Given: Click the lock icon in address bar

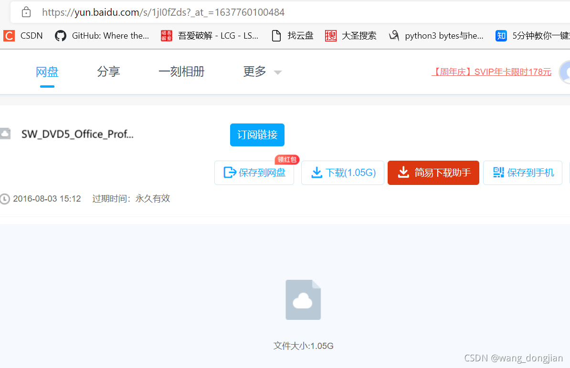Looking at the screenshot, I should pyautogui.click(x=26, y=12).
